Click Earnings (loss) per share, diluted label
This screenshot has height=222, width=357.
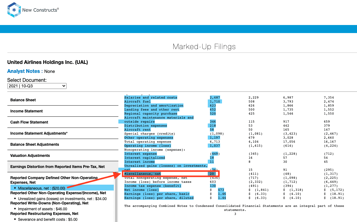159,198
